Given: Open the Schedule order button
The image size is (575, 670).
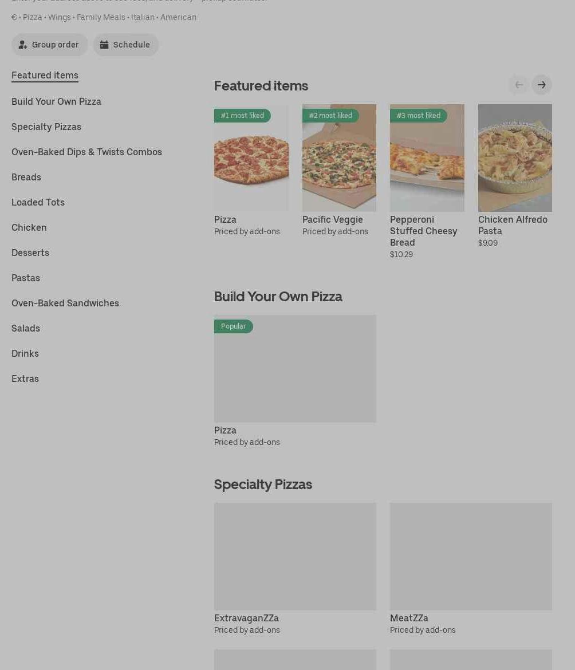Looking at the screenshot, I should coord(125,45).
